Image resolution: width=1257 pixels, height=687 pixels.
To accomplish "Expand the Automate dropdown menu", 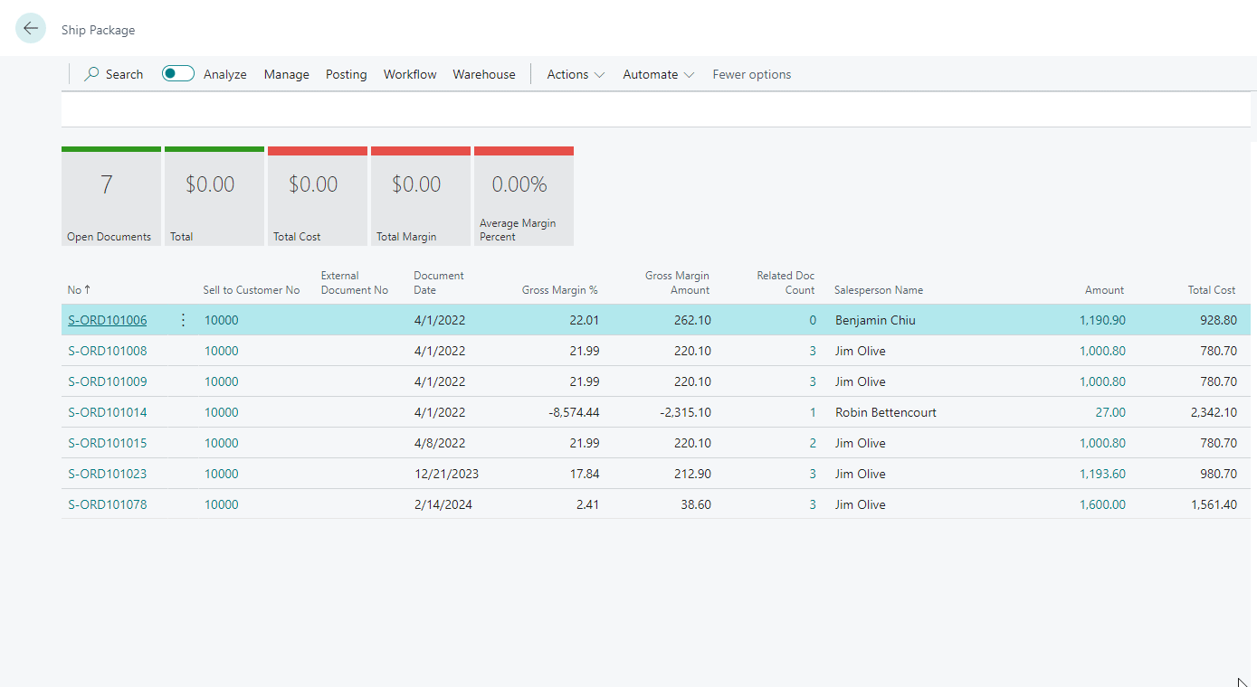I will (x=658, y=74).
